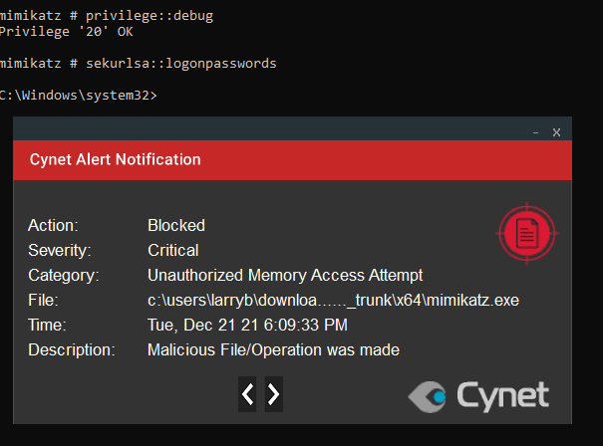The image size is (603, 446).
Task: Select the 'Blocked' action value
Action: click(x=176, y=226)
